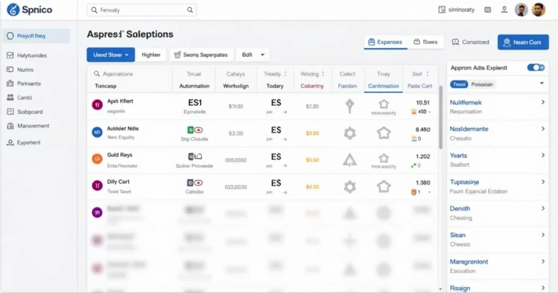Screen dimensions: 558x293
Task: Expand the Yearts item chevron
Action: [543, 156]
